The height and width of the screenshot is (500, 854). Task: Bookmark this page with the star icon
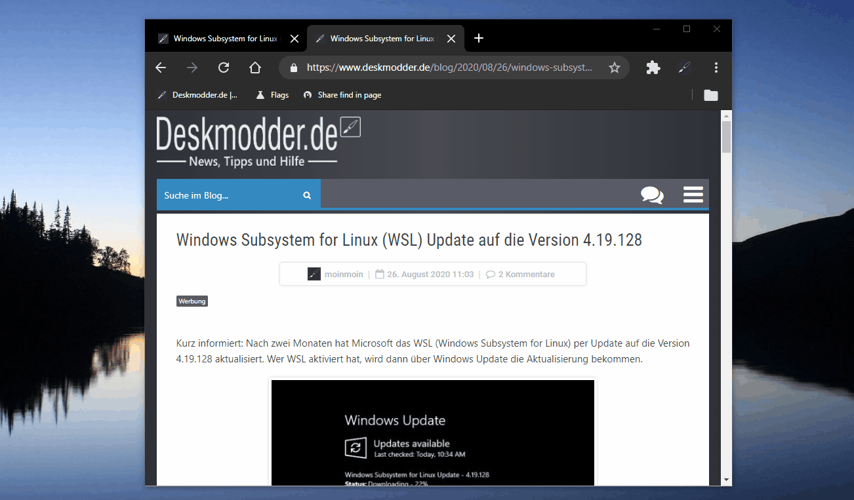point(615,67)
